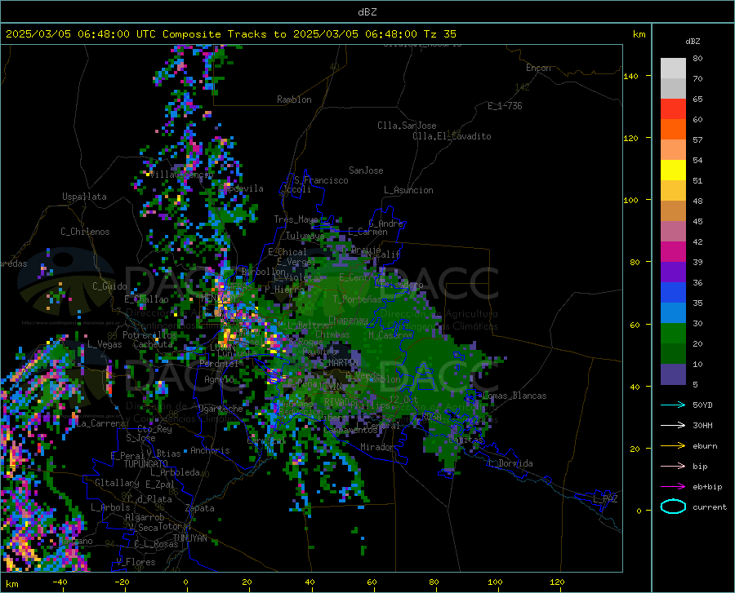Click the Cacheuta map label
The image size is (735, 593).
click(x=153, y=344)
